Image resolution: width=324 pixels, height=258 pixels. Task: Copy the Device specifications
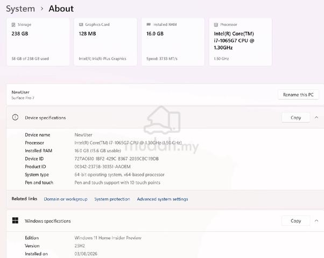click(x=295, y=117)
